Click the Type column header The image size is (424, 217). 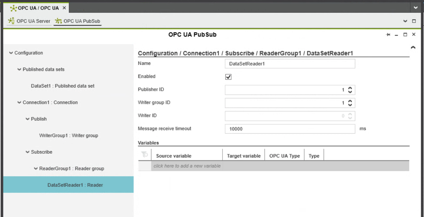(314, 156)
